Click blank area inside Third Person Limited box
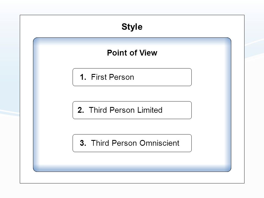This screenshot has height=198, width=264. pyautogui.click(x=177, y=110)
